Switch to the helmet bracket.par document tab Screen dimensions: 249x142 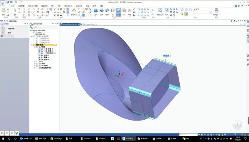pyautogui.click(x=69, y=24)
